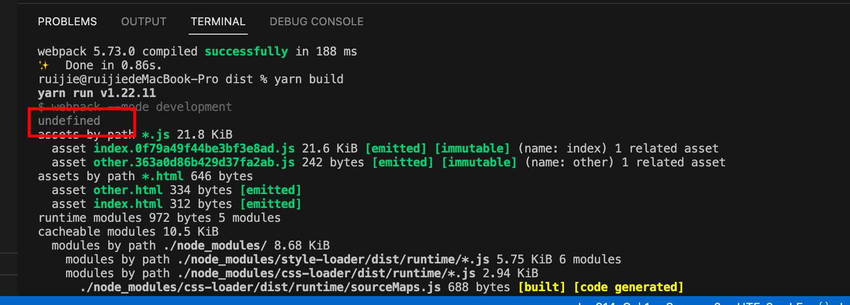Click the LF end-of-line selector
Screen dimensions: 850x305
point(796,303)
